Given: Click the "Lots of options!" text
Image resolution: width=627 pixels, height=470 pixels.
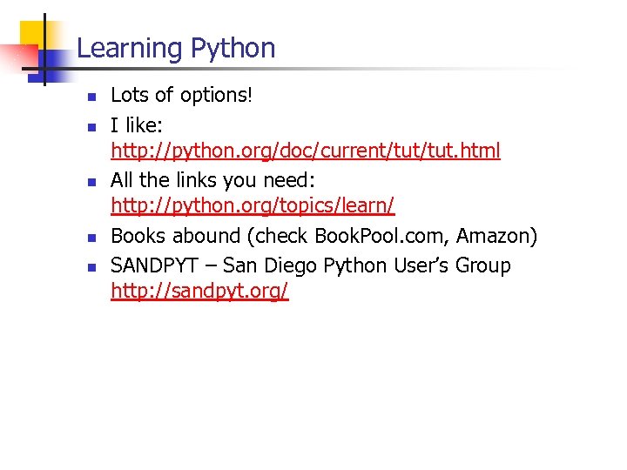Looking at the screenshot, I should tap(181, 95).
